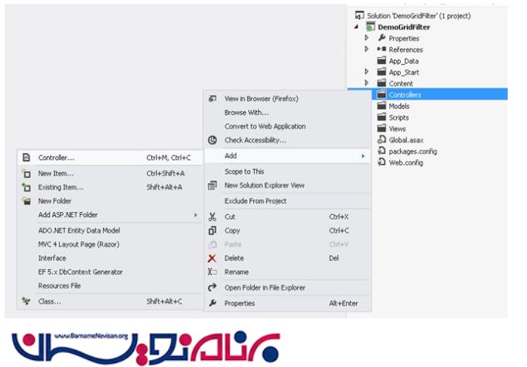Click the Scripts folder icon
The image size is (527, 367).
tap(382, 117)
